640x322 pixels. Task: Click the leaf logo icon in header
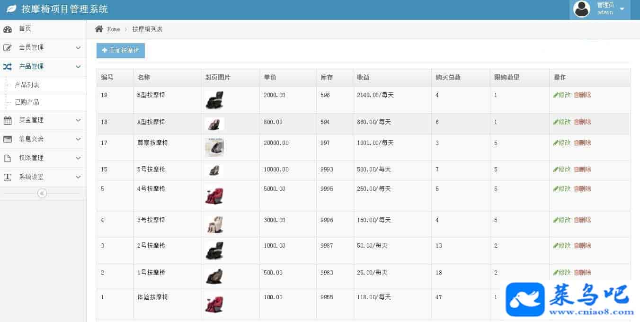[11, 9]
